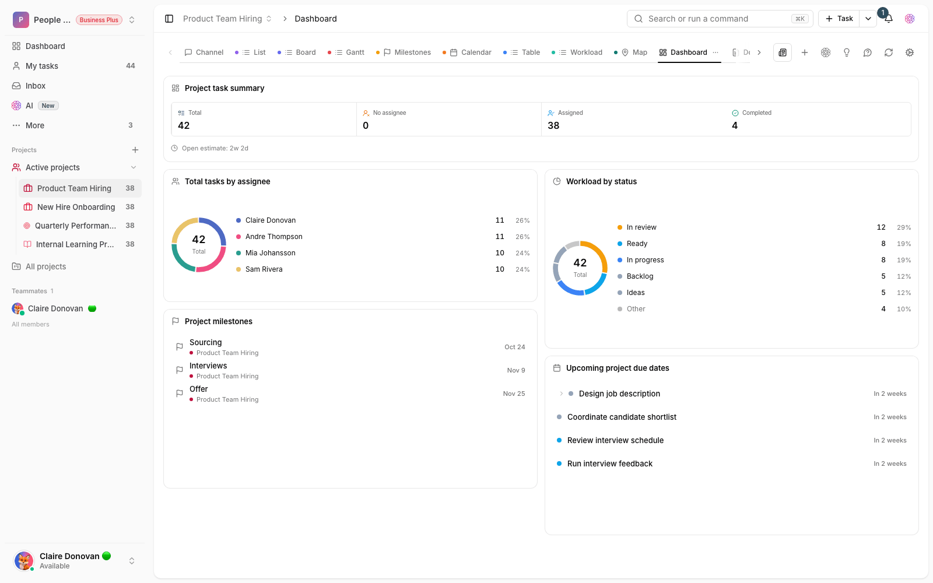The height and width of the screenshot is (583, 933).
Task: Expand Design job description task
Action: pyautogui.click(x=561, y=394)
